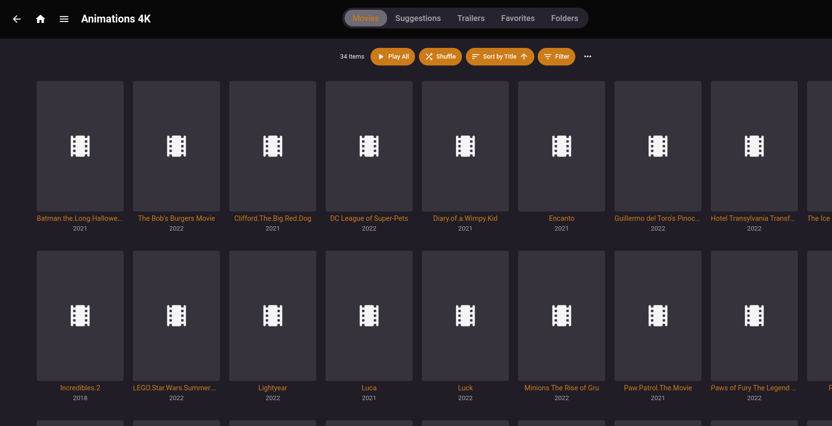
Task: Open the Incredibles.2 poster card
Action: (80, 316)
